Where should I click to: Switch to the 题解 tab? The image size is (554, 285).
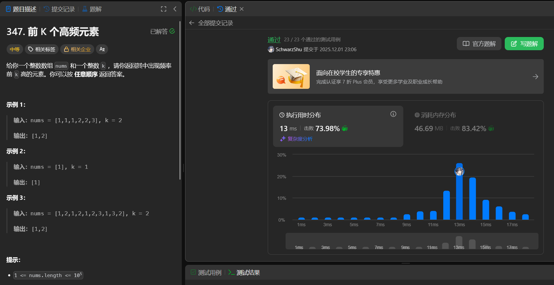92,9
